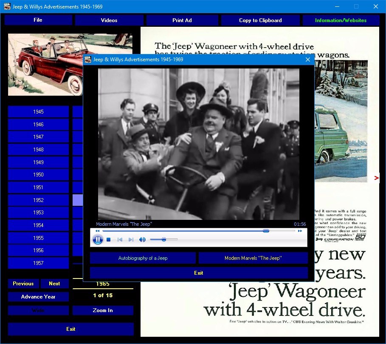This screenshot has height=344, width=386.
Task: Play Autobiography of a Jeep video
Action: click(x=143, y=258)
